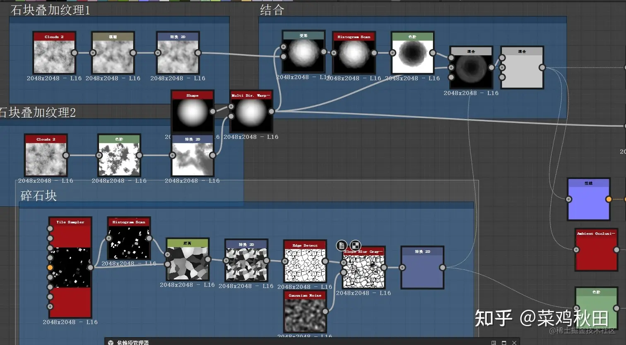The height and width of the screenshot is (345, 626).
Task: Click output connector of Histogram Scan in 结合
Action: [x=374, y=53]
